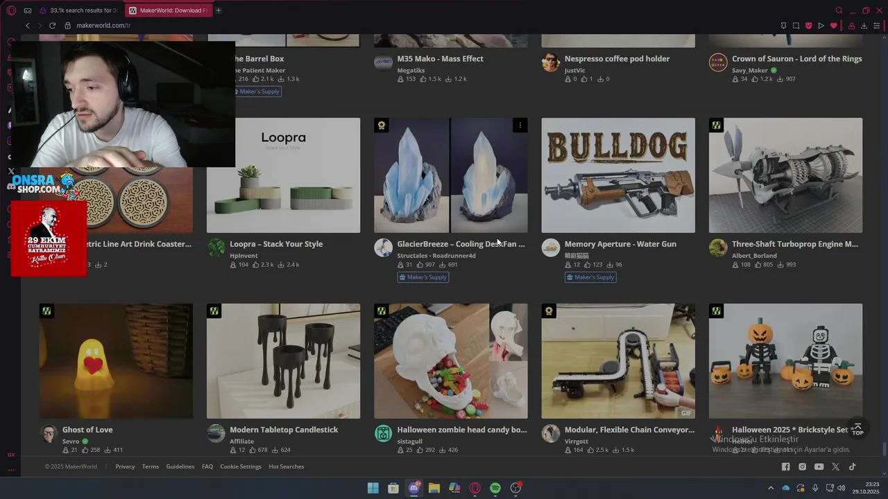Open the Ghost of Love lamp thumbnail
Screen dimensions: 888x499
(x=116, y=361)
